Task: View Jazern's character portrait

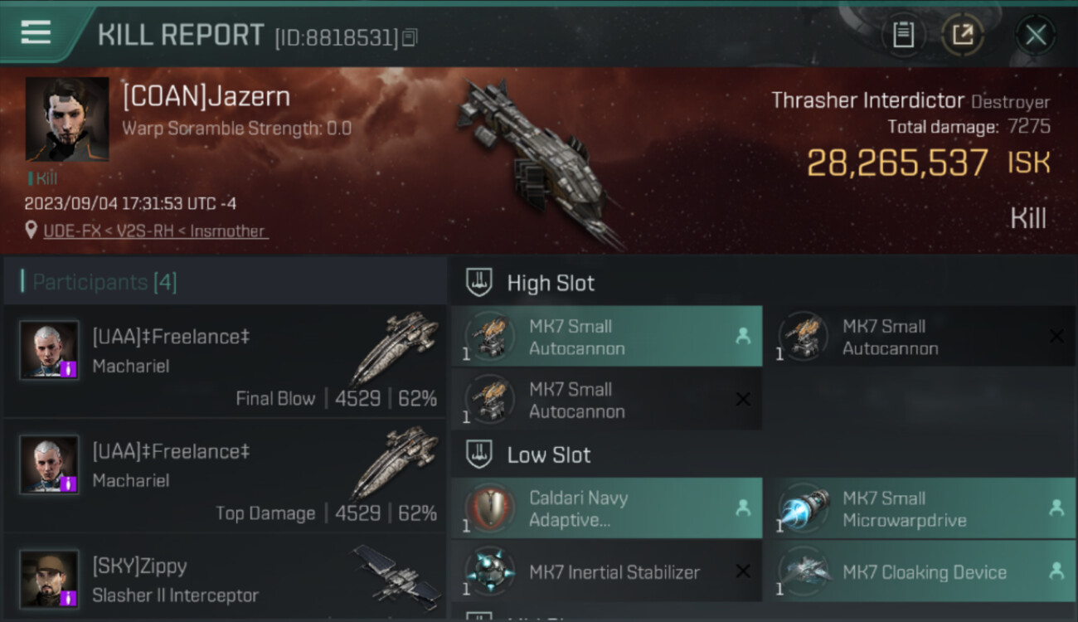Action: 67,119
